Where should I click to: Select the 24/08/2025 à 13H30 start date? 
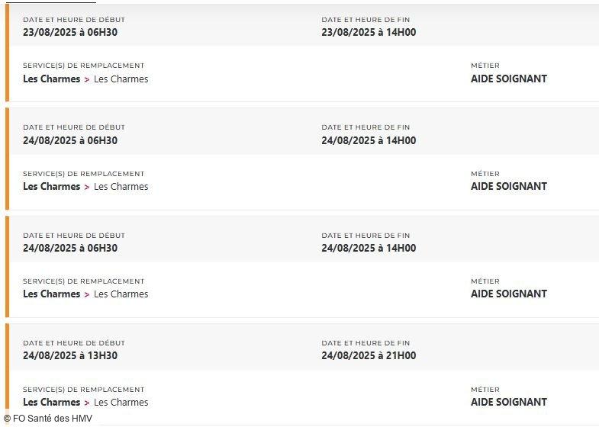[x=70, y=355]
